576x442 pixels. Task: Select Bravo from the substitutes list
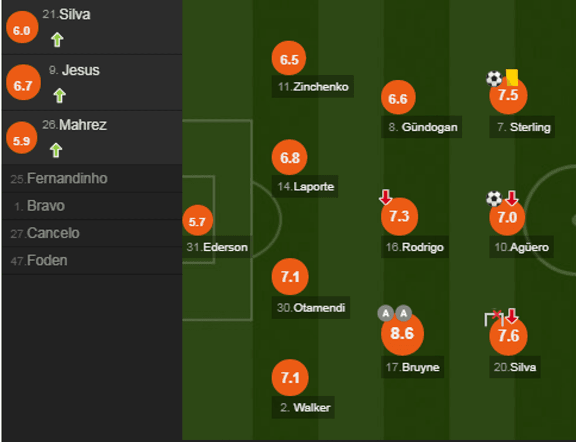[46, 206]
